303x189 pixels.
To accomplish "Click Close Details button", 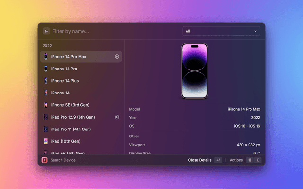I will point(199,160).
